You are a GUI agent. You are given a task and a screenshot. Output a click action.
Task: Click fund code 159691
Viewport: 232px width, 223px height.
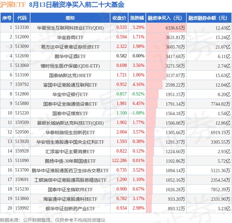pos(22,179)
